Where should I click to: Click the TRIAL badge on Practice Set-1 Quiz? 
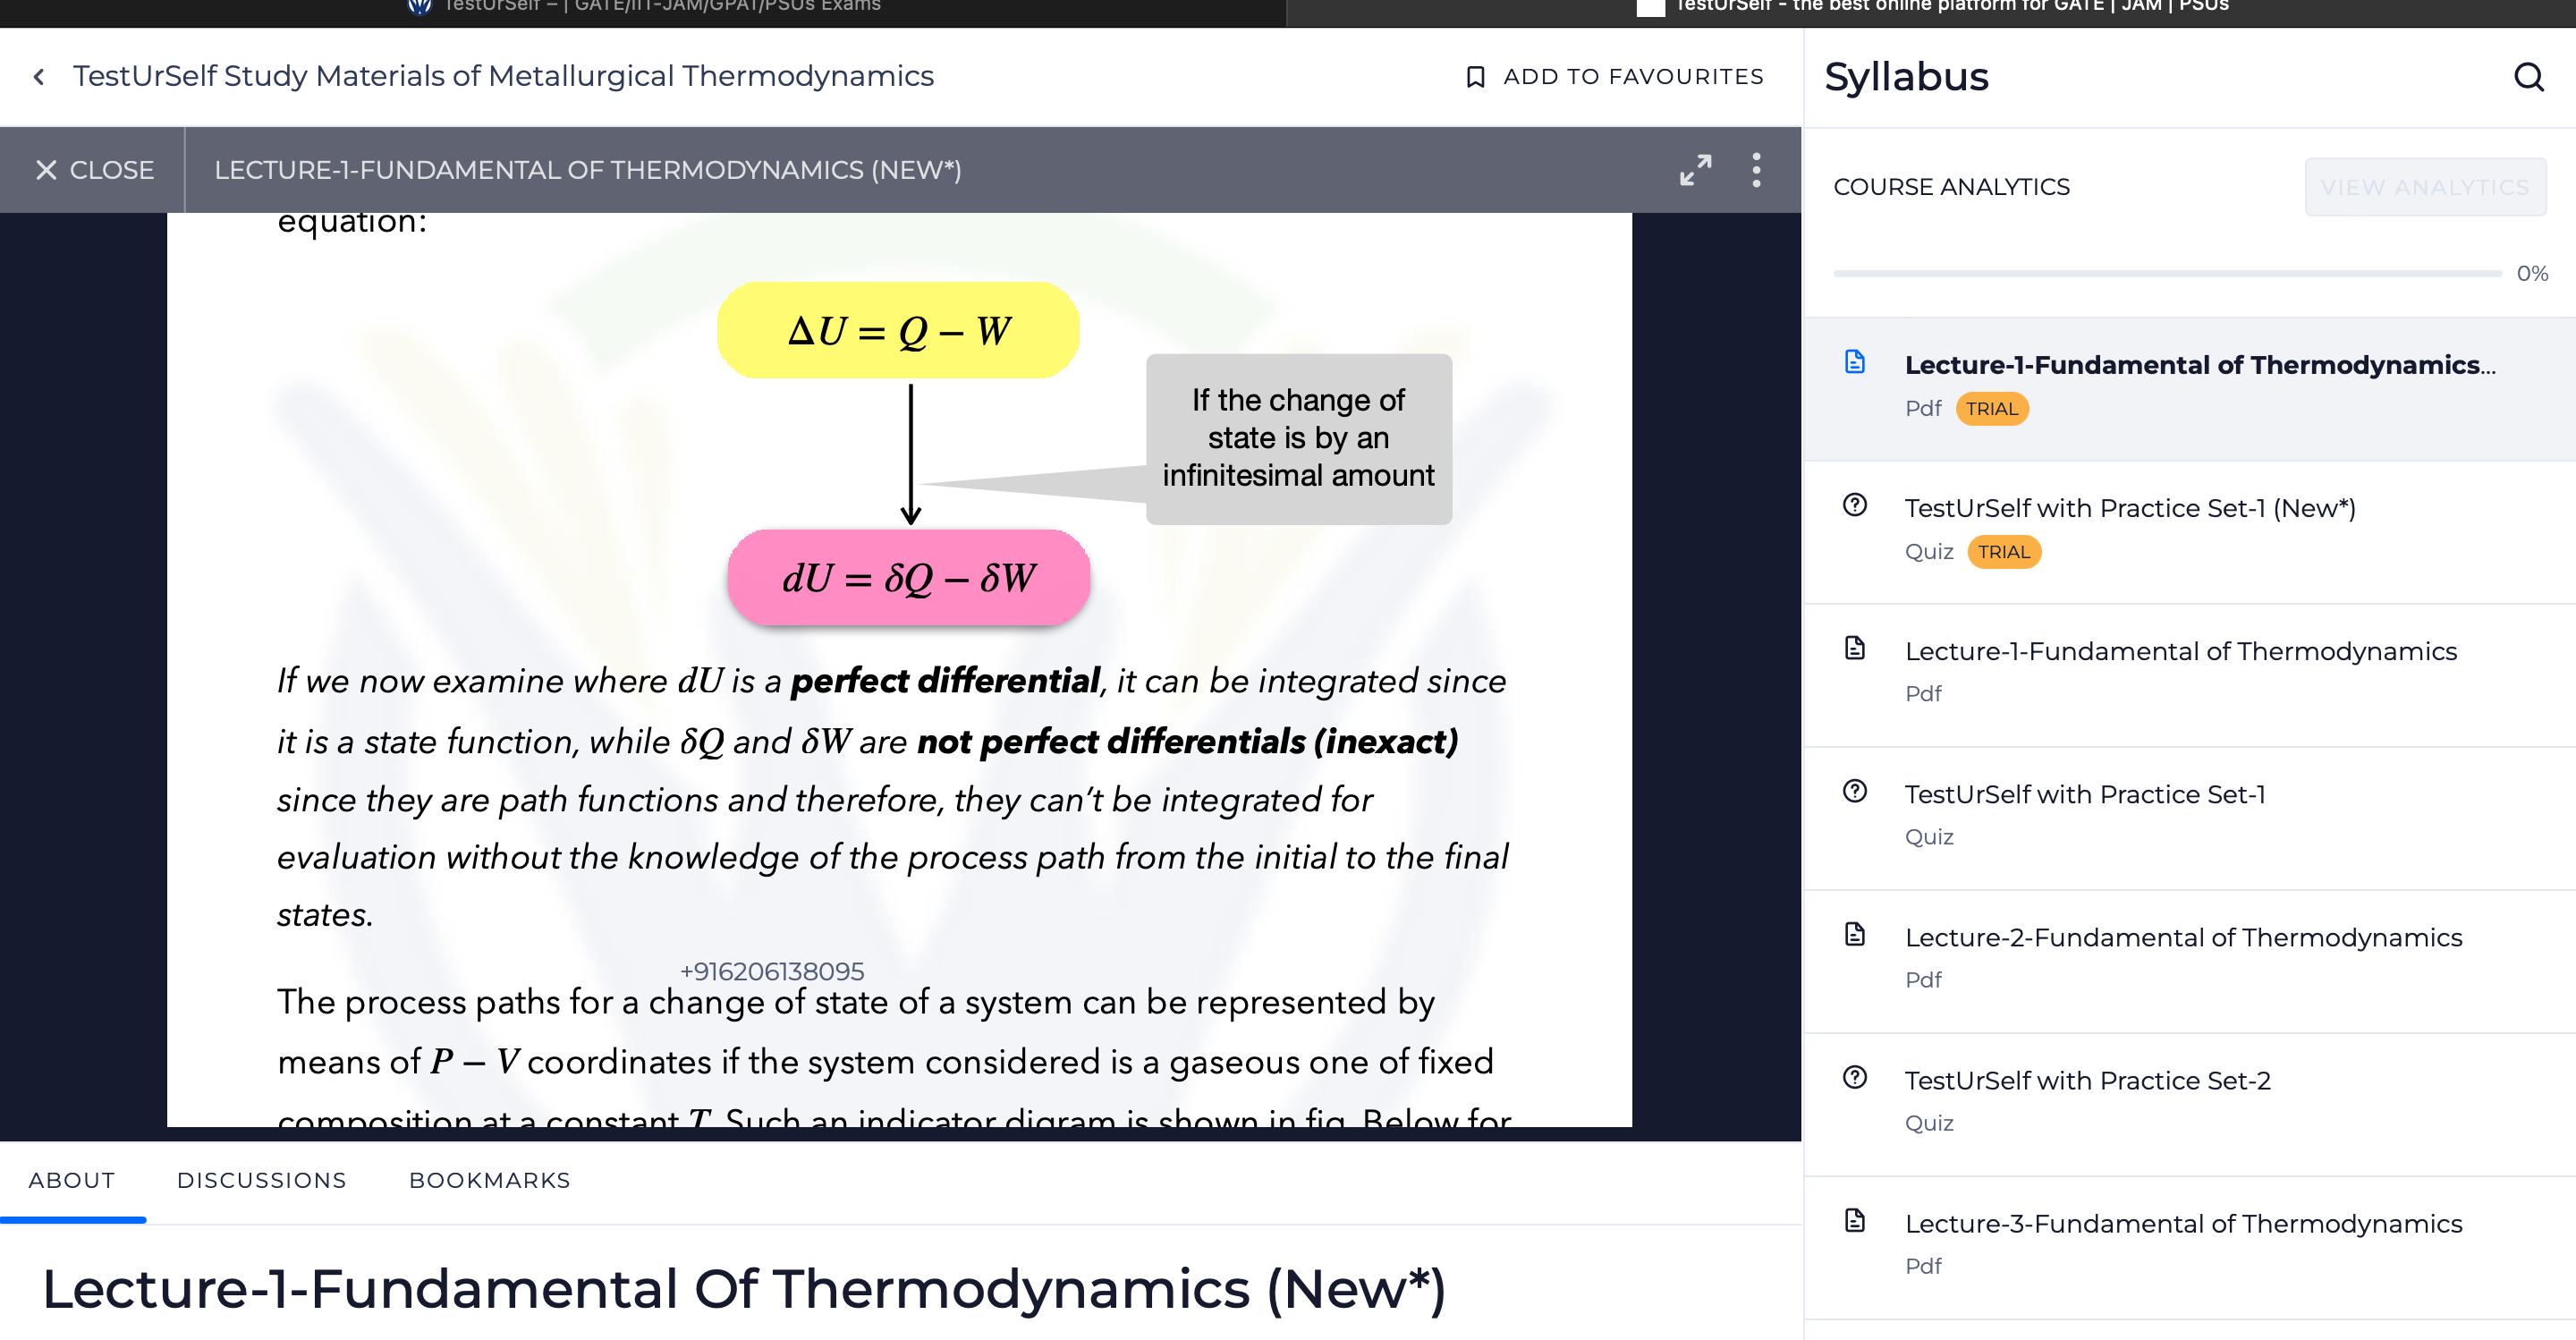pos(2003,551)
